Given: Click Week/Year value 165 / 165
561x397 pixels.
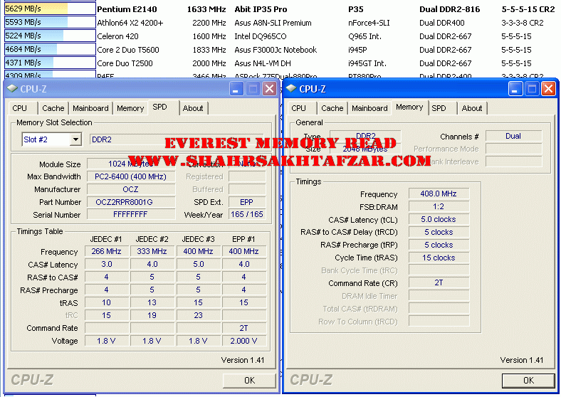Looking at the screenshot, I should click(x=247, y=215).
